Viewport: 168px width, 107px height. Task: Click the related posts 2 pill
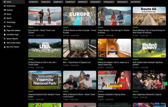click(x=109, y=2)
